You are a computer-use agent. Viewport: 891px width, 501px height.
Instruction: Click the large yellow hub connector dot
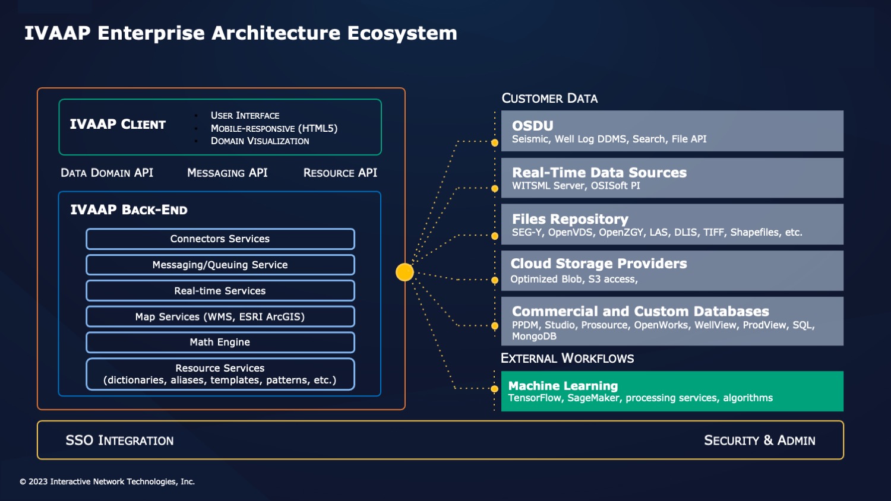click(x=405, y=272)
